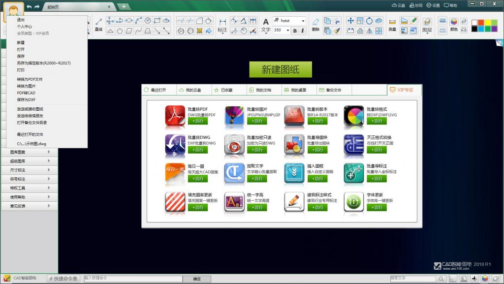This screenshot has height=284, width=504.
Task: Click the 每日一图 thumbnail icon
Action: (x=175, y=173)
